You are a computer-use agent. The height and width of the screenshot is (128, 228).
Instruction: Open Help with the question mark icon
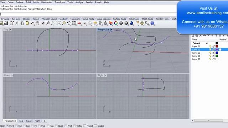152,23
